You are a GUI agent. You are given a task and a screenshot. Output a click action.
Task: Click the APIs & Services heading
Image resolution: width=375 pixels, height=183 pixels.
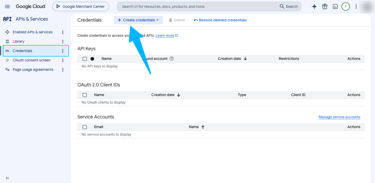[x=32, y=19]
